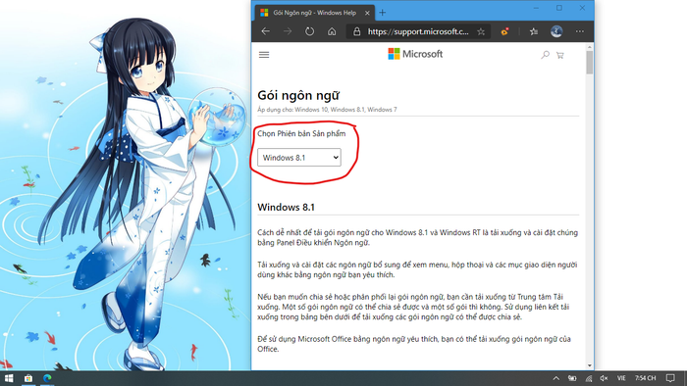
Task: Open the Action Center notification icon
Action: [x=670, y=378]
